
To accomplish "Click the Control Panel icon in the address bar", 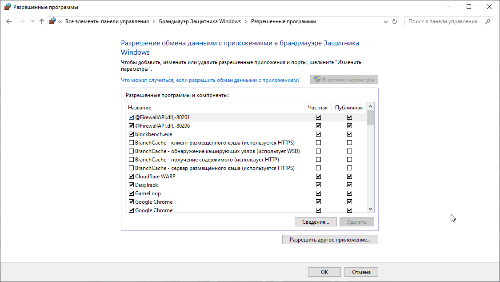I will click(x=52, y=21).
